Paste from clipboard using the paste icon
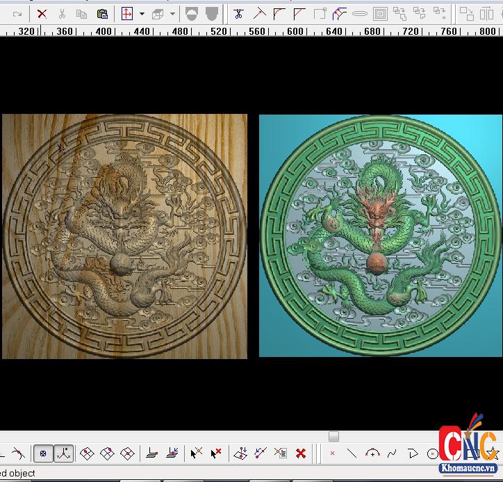 click(x=102, y=14)
